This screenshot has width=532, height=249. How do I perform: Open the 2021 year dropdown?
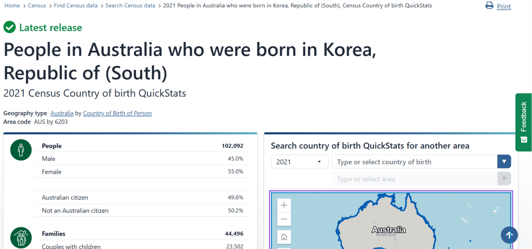click(300, 162)
